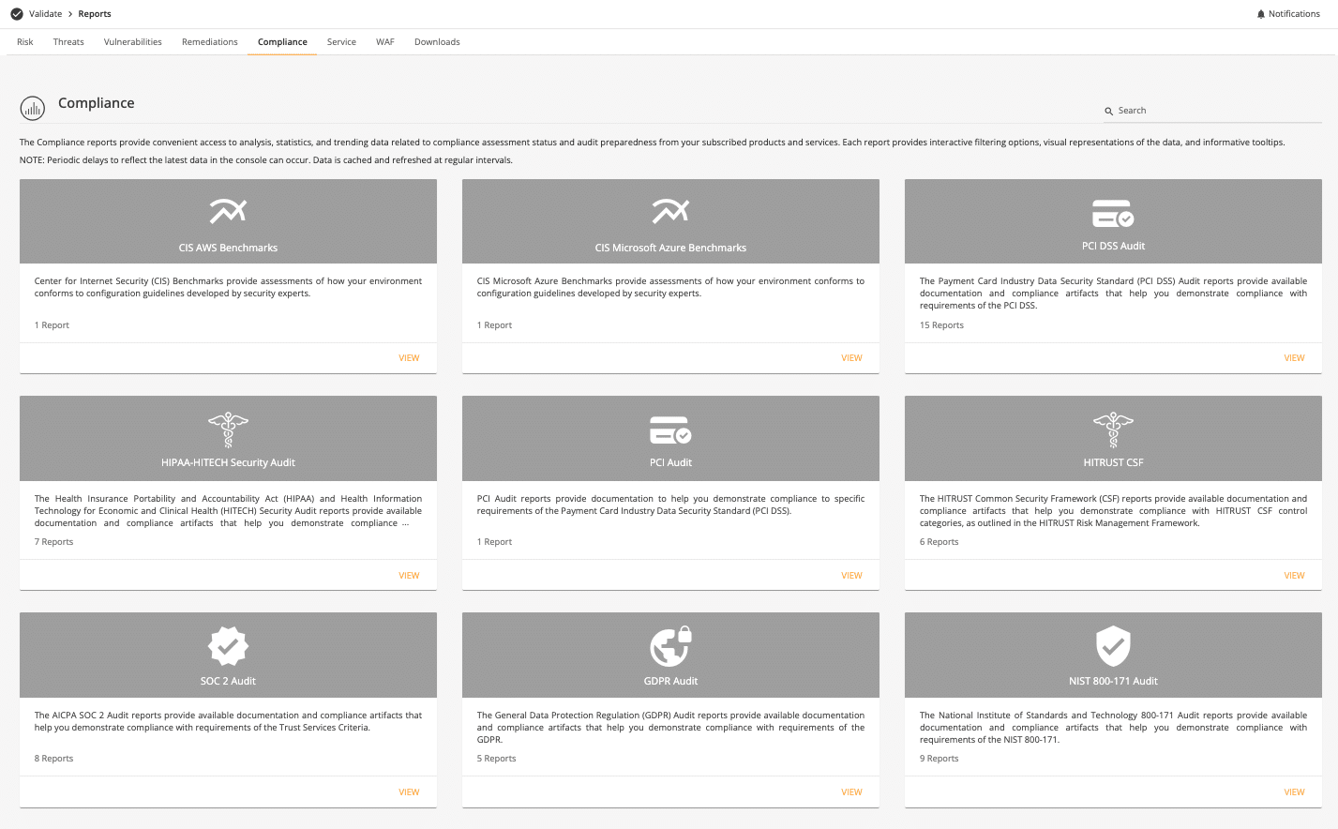
Task: Go to the Service tab
Action: [341, 42]
